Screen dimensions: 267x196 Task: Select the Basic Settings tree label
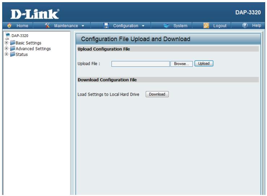click(29, 43)
